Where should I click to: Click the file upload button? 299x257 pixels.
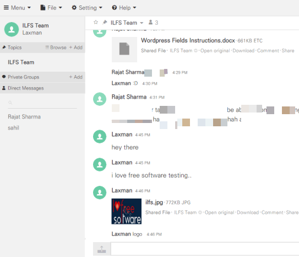click(x=102, y=249)
